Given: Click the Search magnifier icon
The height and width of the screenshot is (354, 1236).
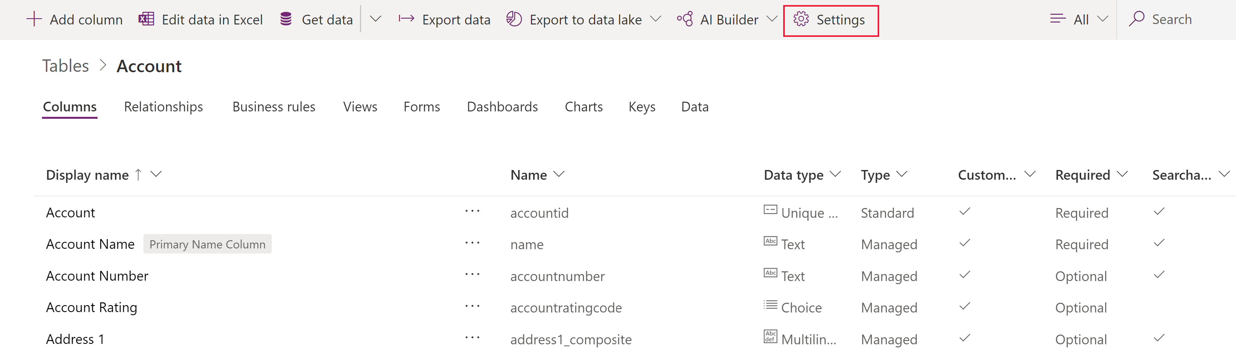Looking at the screenshot, I should tap(1136, 19).
